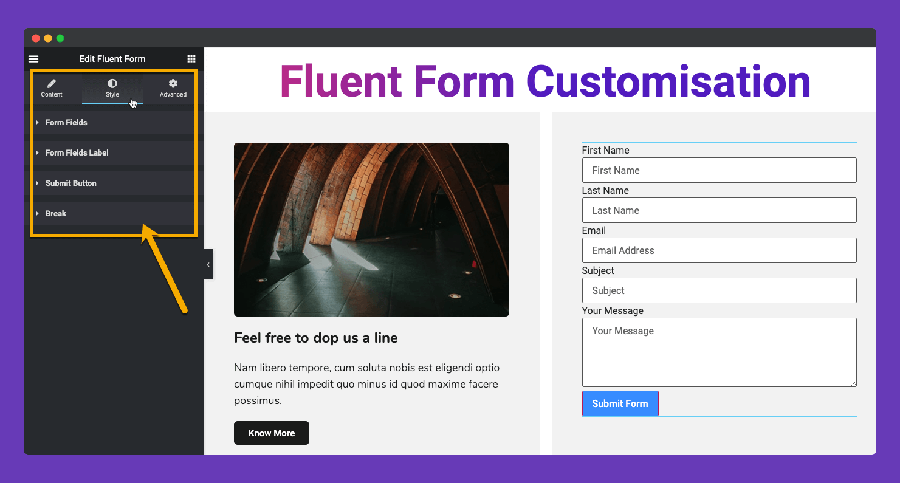Close the window with the red button
This screenshot has width=900, height=483.
[36, 38]
